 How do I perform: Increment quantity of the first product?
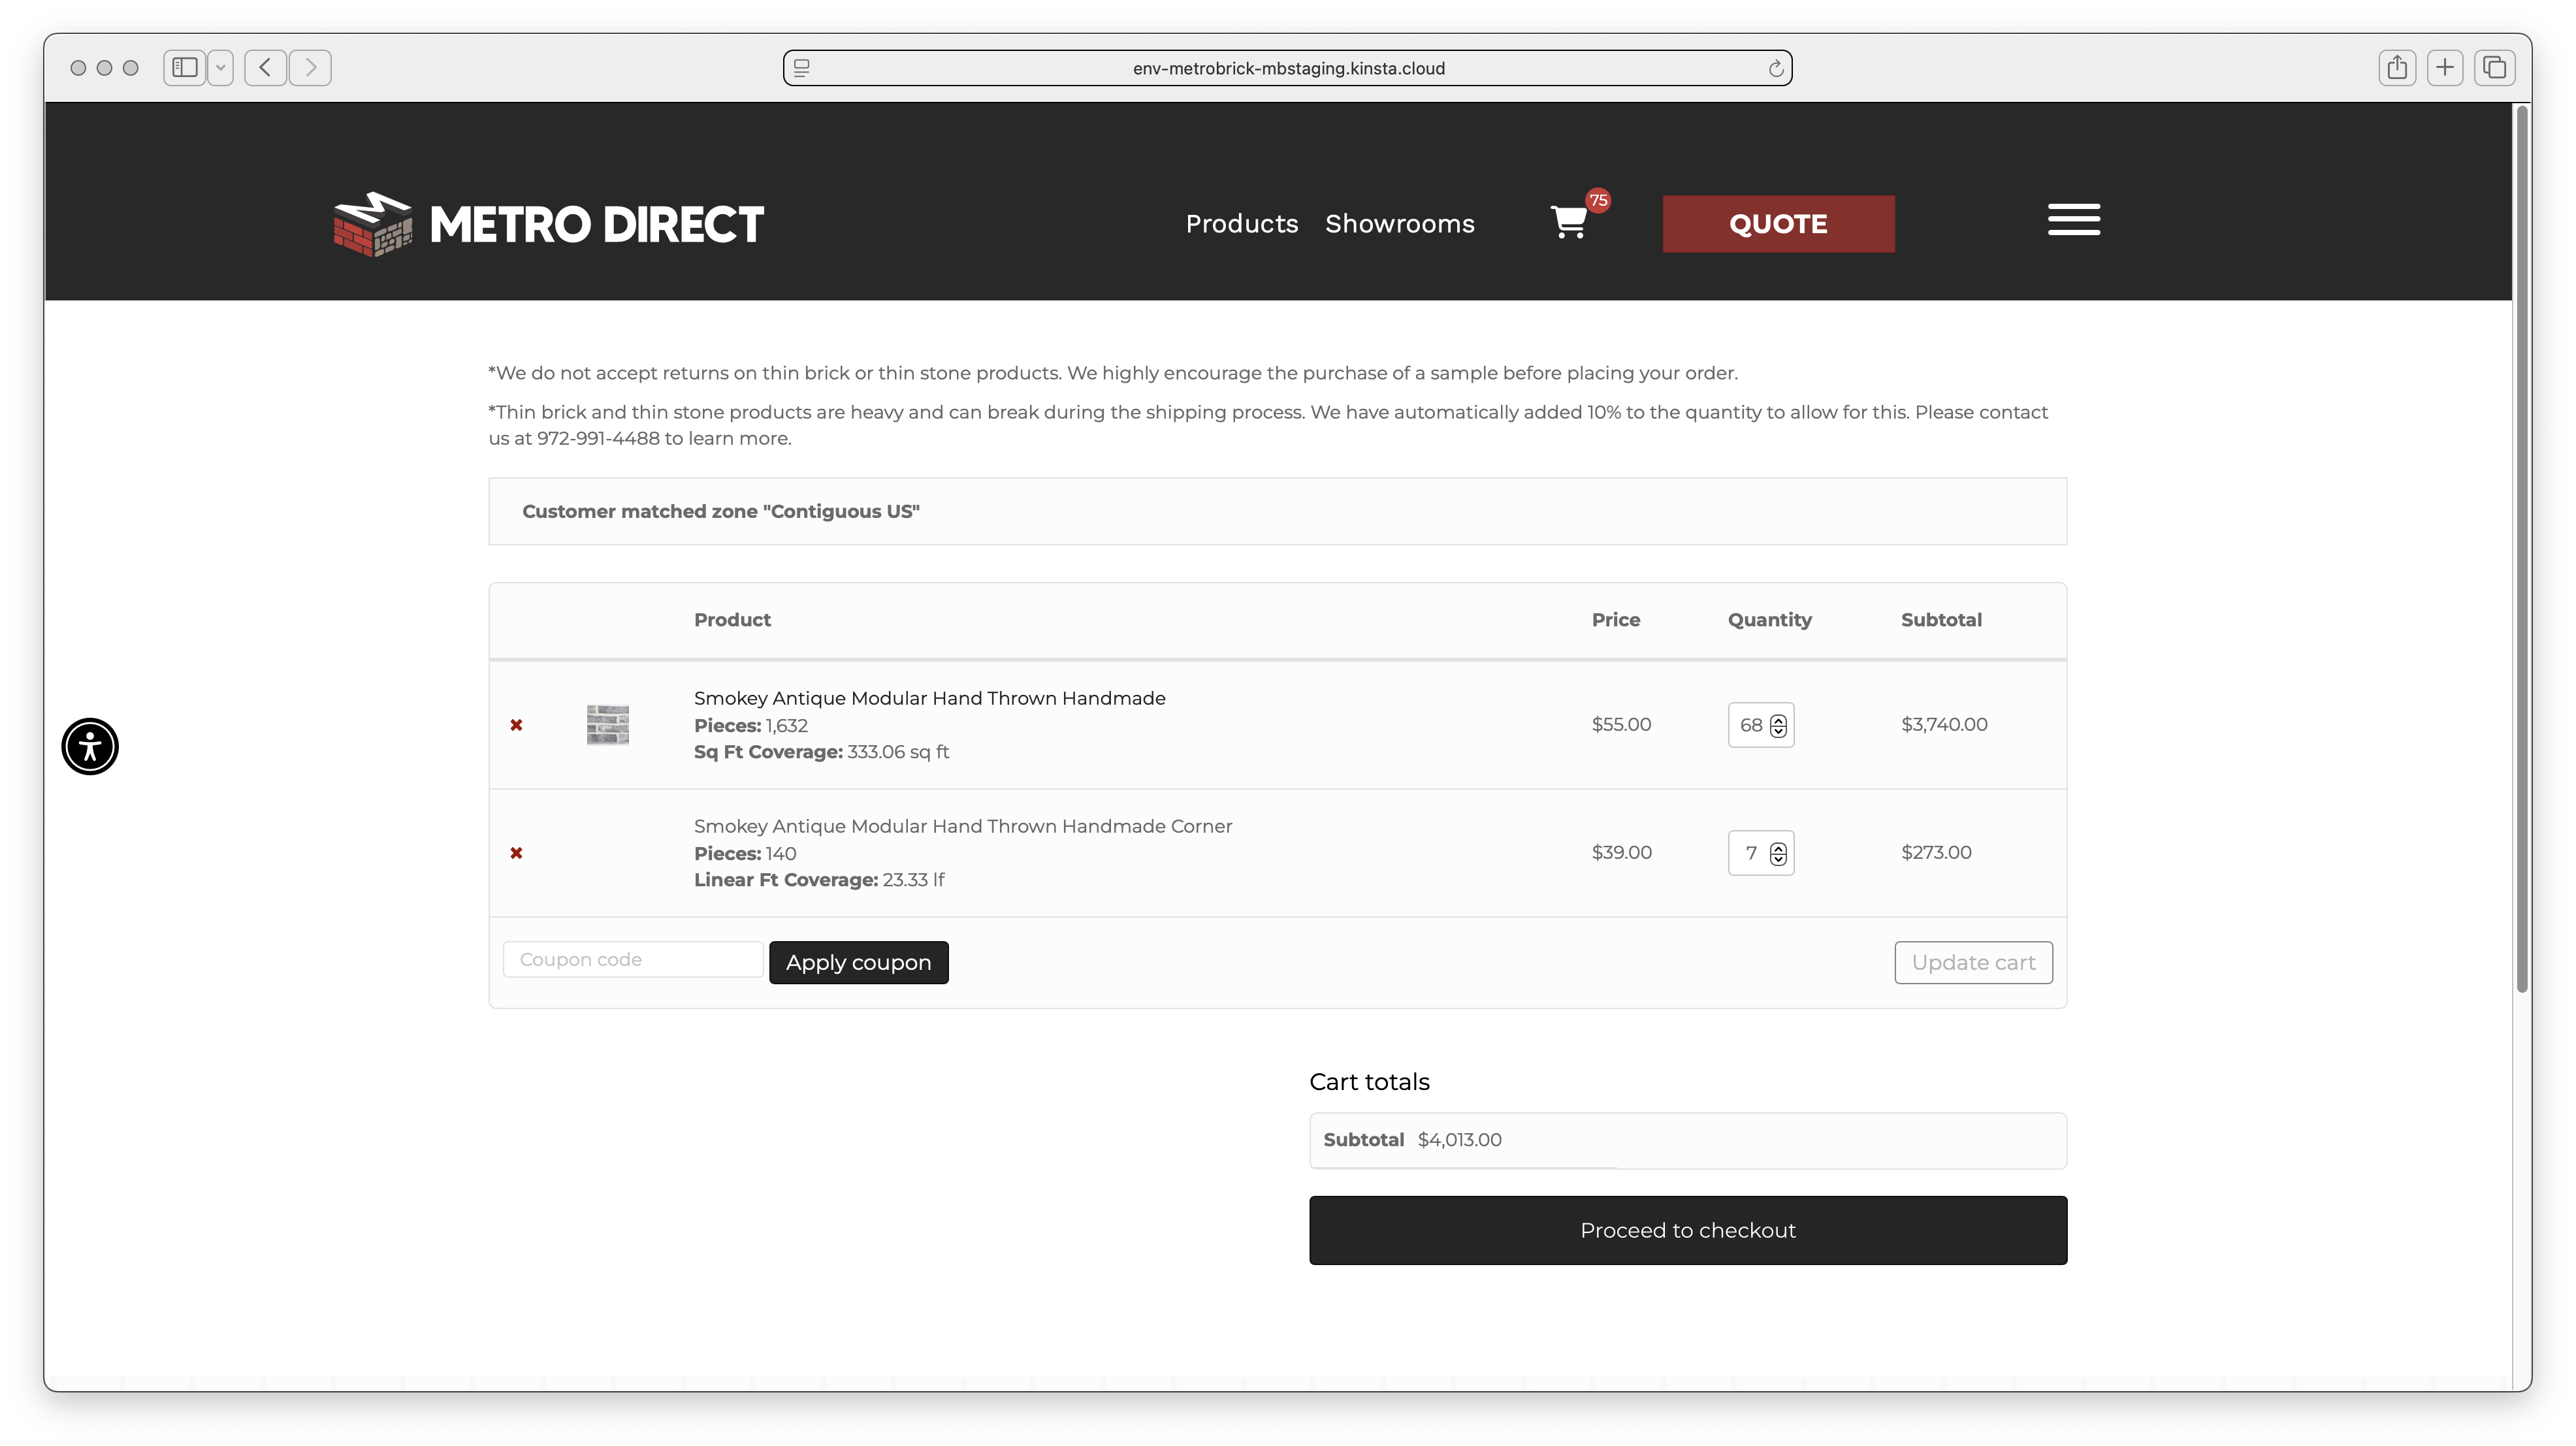pyautogui.click(x=1778, y=719)
